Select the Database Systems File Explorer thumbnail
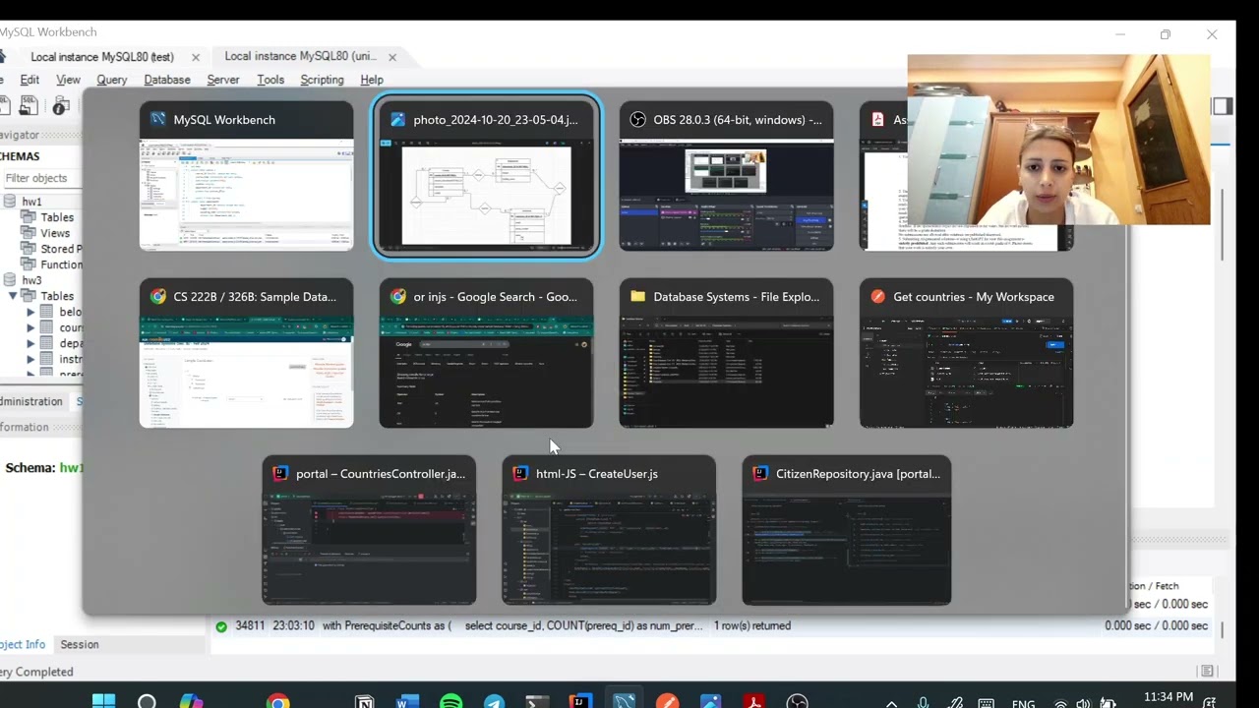Image resolution: width=1259 pixels, height=708 pixels. pos(726,353)
